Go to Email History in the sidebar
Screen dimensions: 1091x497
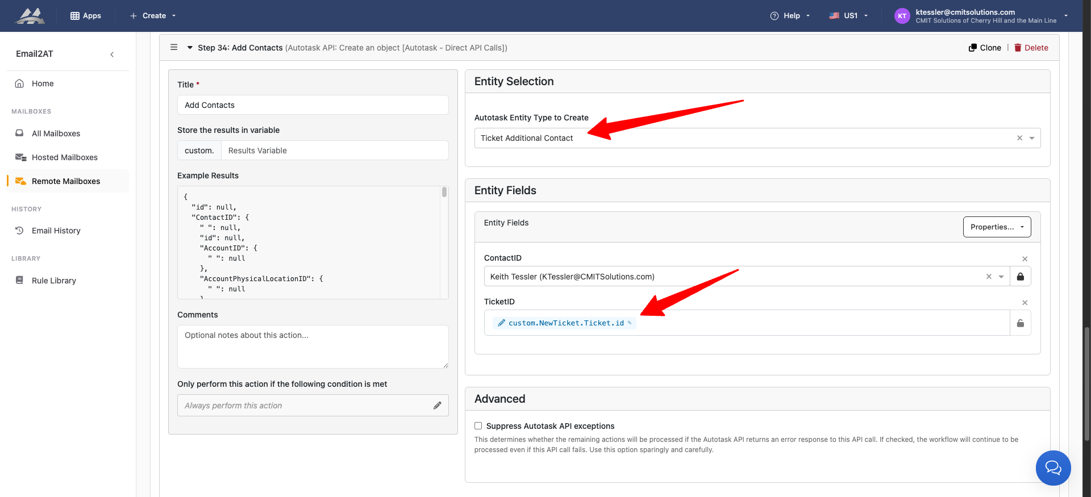(56, 231)
